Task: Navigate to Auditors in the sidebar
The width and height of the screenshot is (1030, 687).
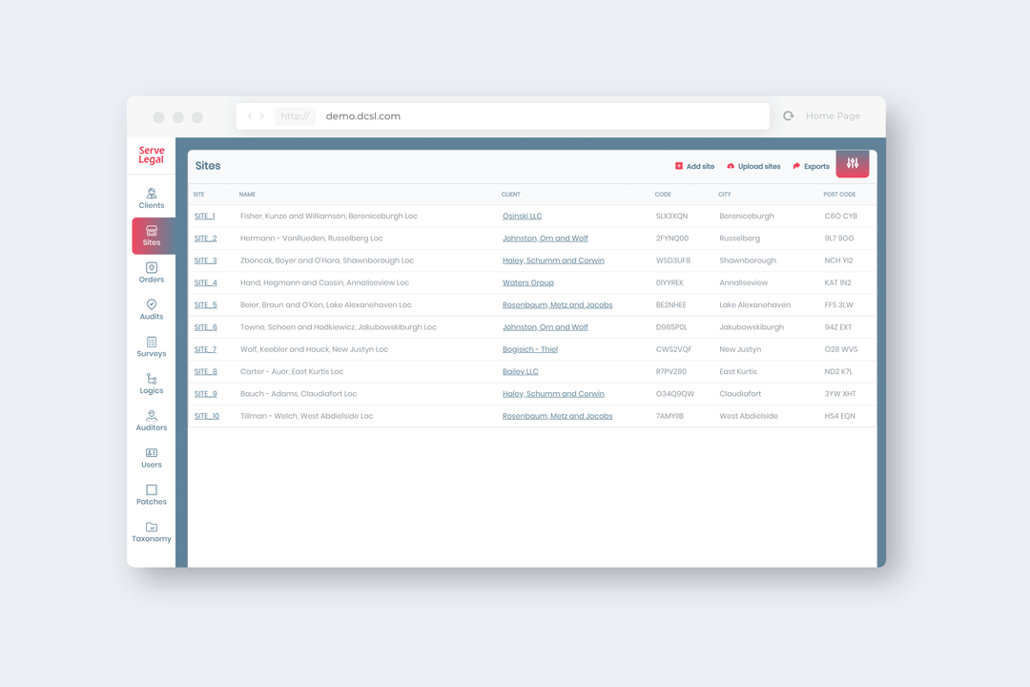Action: pyautogui.click(x=151, y=416)
